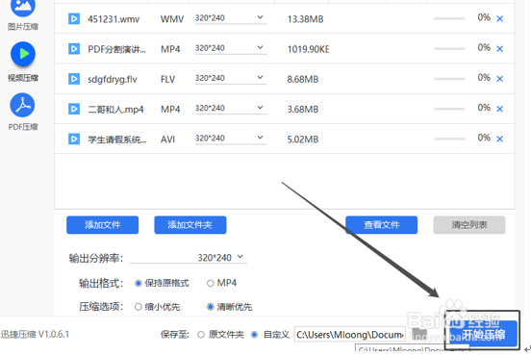
Task: Click the 添加文件夹 button
Action: (190, 225)
